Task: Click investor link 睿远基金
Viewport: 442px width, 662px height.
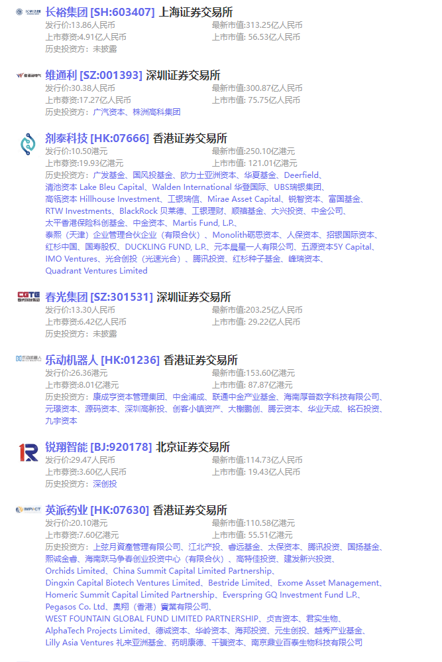Action: point(244,546)
